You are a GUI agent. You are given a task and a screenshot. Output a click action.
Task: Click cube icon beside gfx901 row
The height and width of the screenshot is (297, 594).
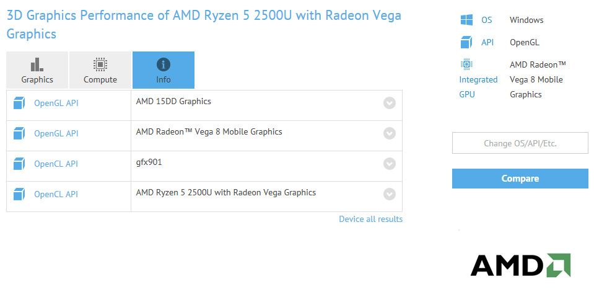(x=19, y=164)
